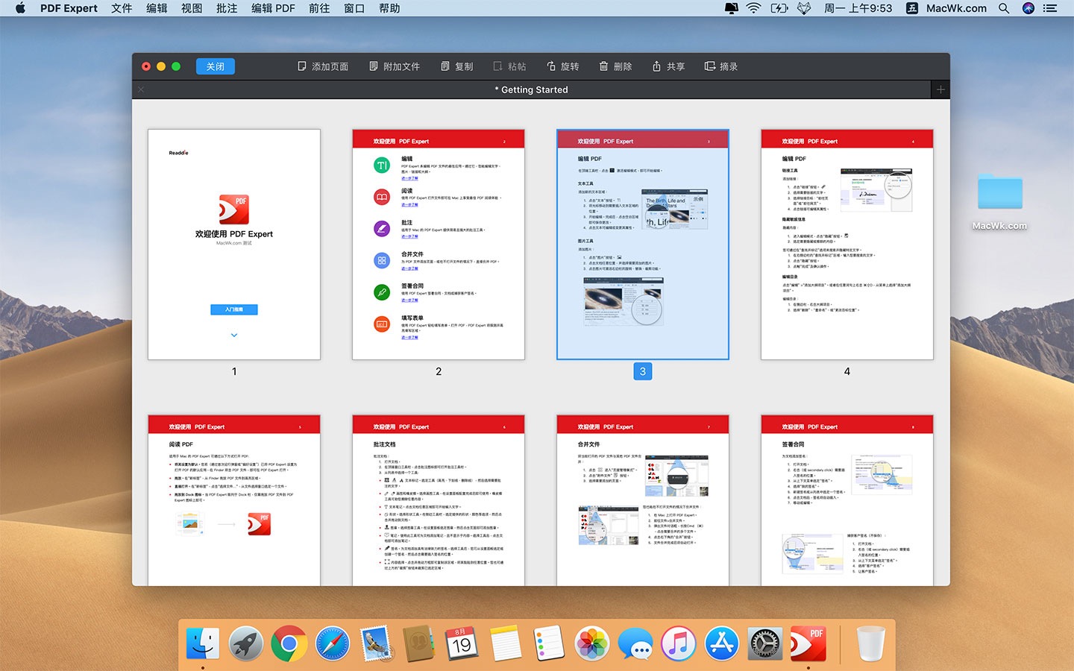Select page 6 thumbnail titled 批注文档
The width and height of the screenshot is (1074, 671).
(439, 500)
